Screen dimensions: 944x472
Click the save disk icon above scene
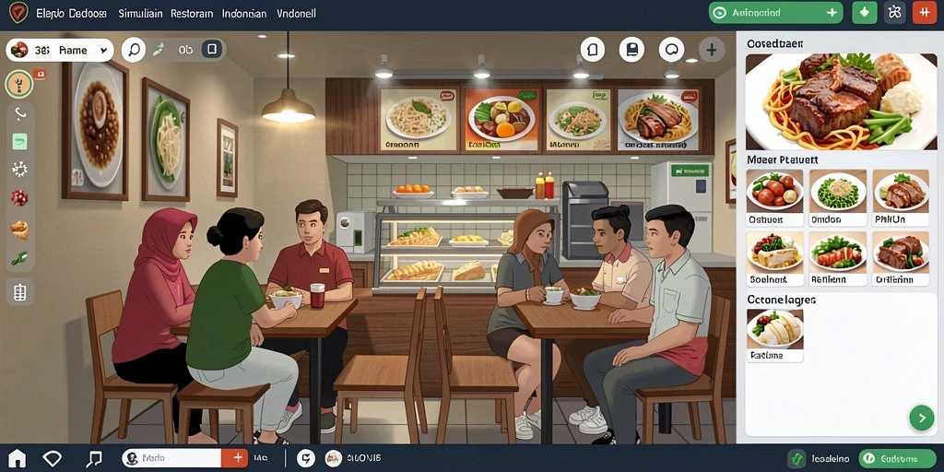631,50
